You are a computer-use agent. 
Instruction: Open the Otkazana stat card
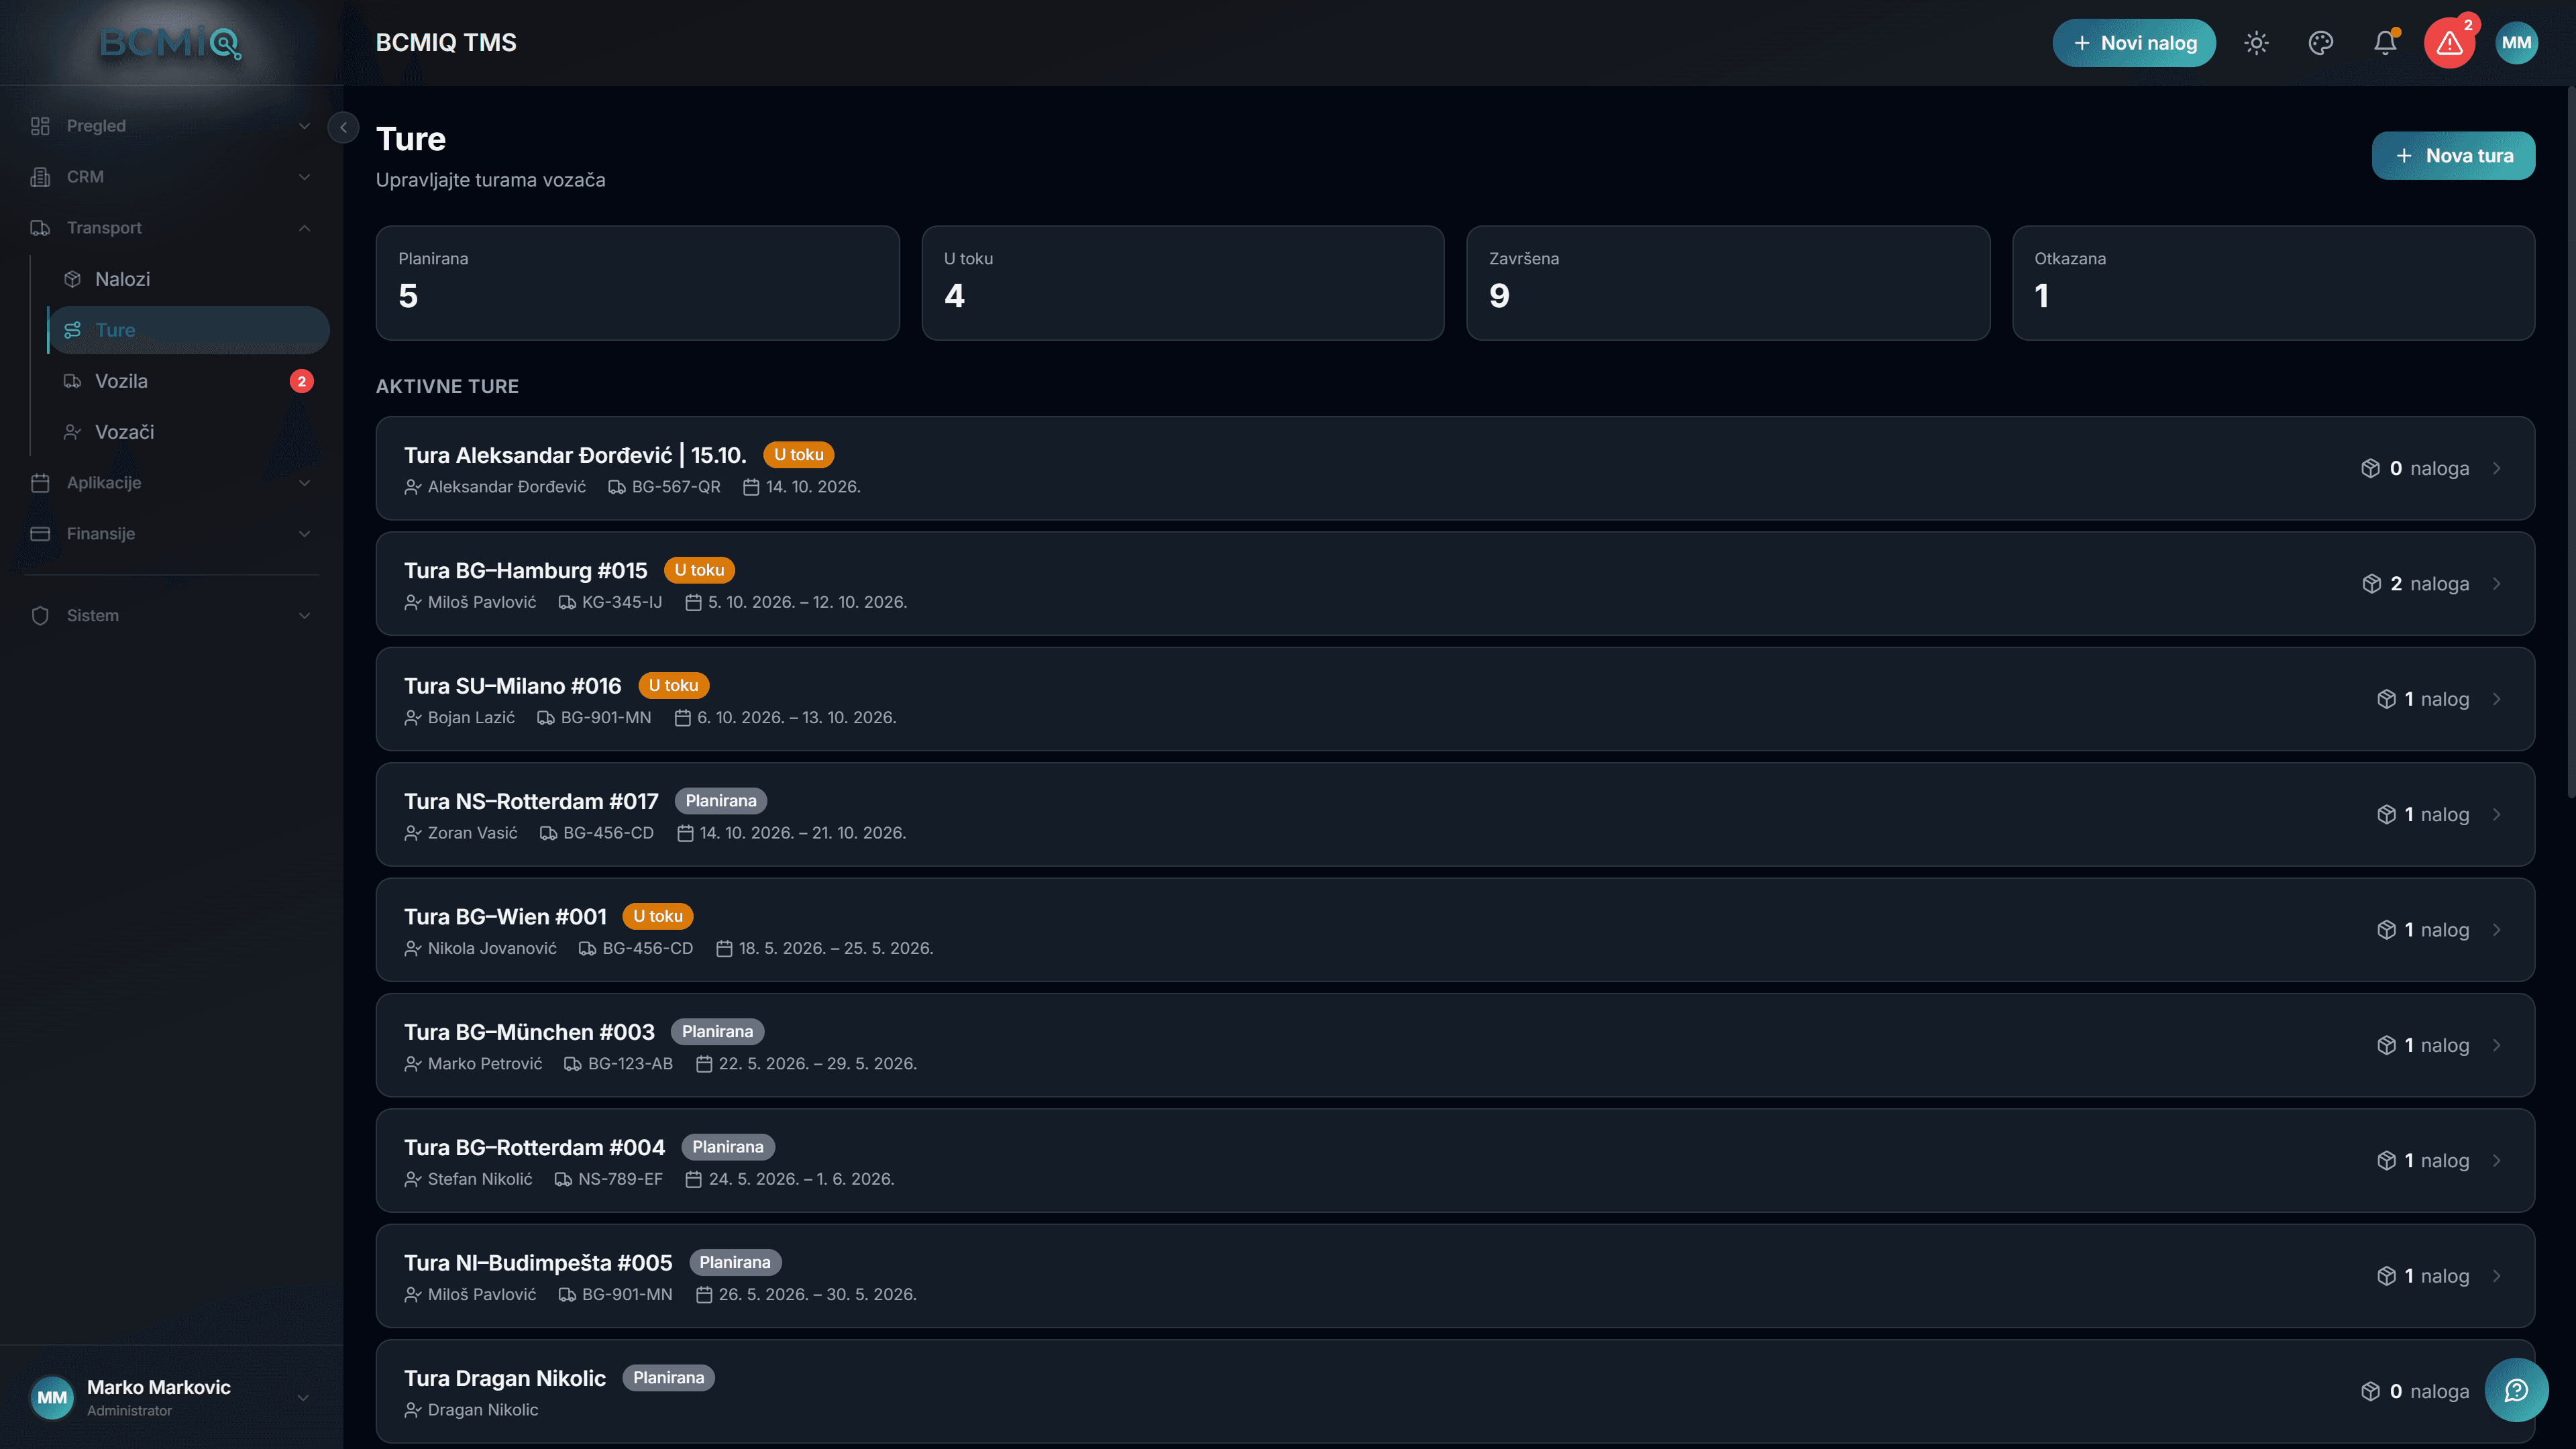click(2273, 283)
